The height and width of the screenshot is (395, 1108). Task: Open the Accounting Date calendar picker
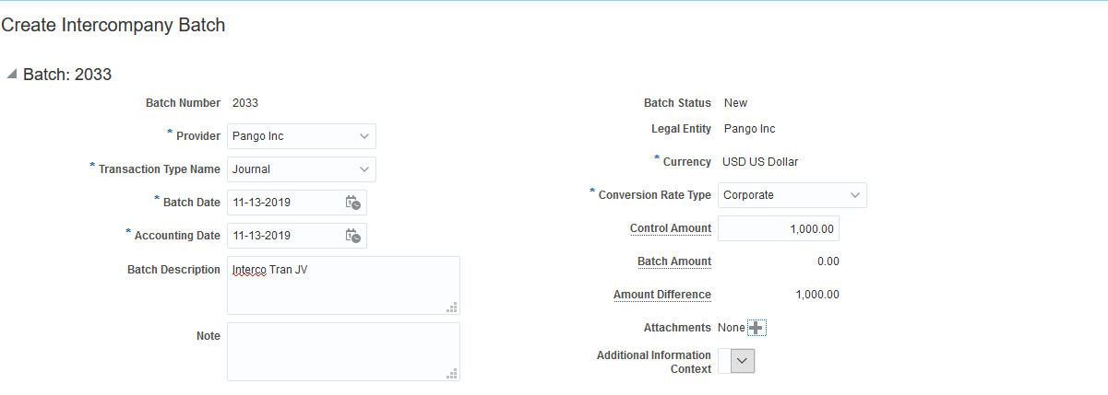(352, 236)
